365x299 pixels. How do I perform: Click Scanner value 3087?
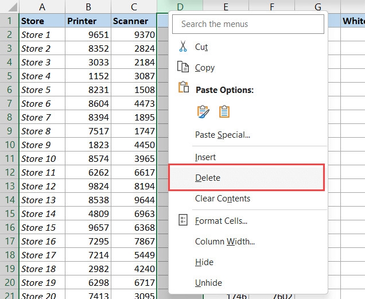point(134,76)
